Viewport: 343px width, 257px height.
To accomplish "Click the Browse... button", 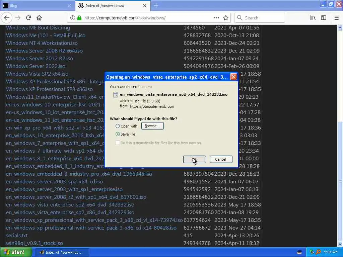I will coord(152,126).
